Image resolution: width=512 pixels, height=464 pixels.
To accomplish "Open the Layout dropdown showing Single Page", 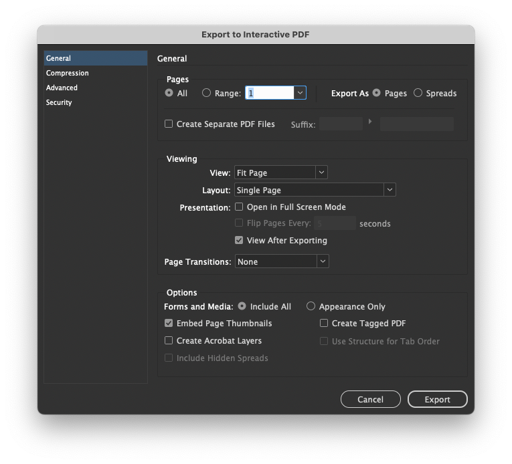I will coord(315,190).
